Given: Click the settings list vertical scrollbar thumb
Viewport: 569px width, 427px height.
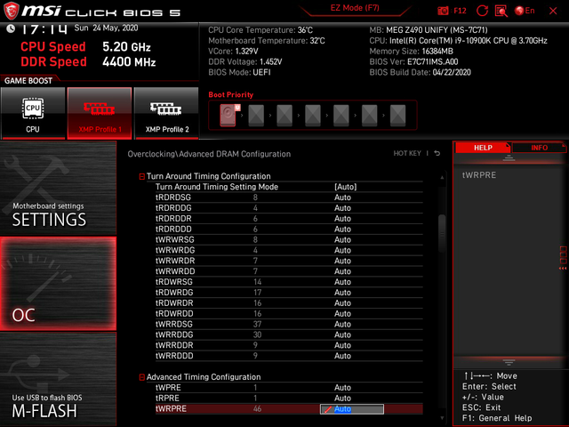Looking at the screenshot, I should coord(442,233).
